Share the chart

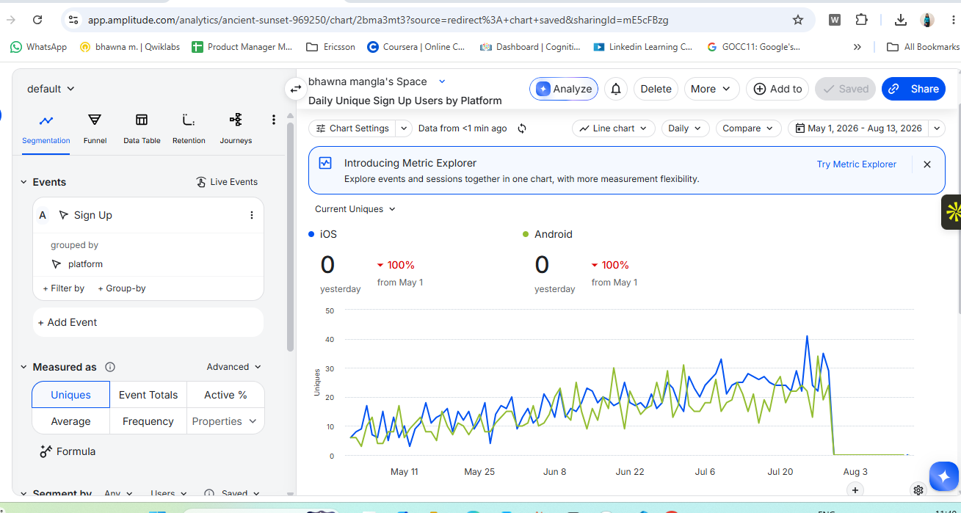913,89
